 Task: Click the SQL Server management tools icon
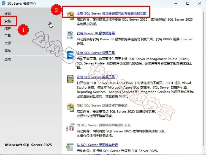pos(71,55)
